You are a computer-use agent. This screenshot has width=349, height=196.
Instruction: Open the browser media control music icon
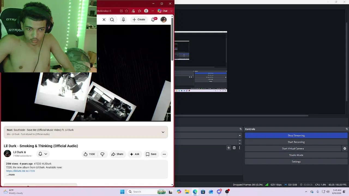pos(133,11)
